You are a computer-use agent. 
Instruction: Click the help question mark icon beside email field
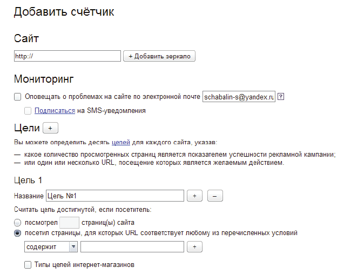(x=281, y=97)
